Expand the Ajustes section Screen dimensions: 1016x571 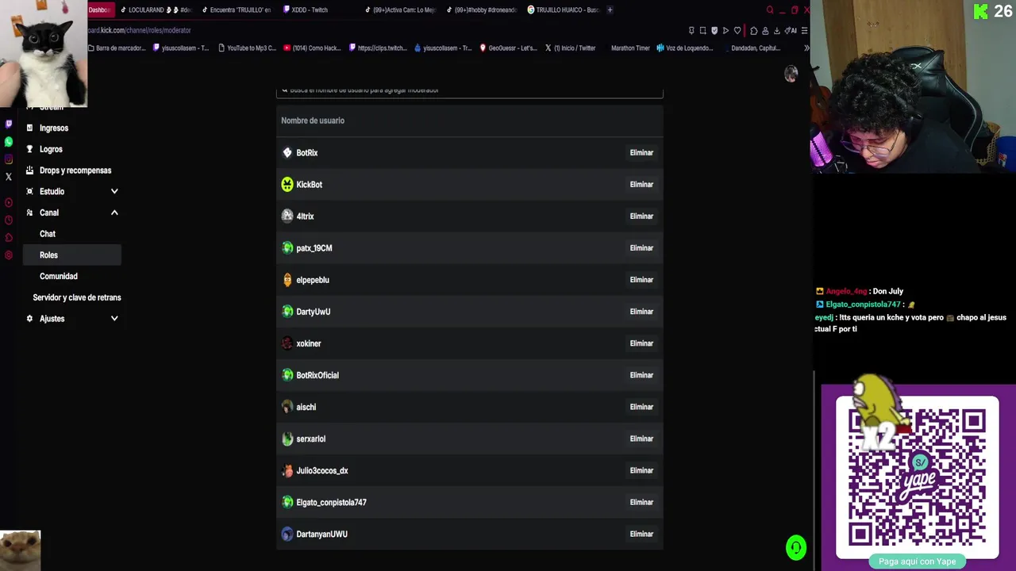click(x=114, y=319)
